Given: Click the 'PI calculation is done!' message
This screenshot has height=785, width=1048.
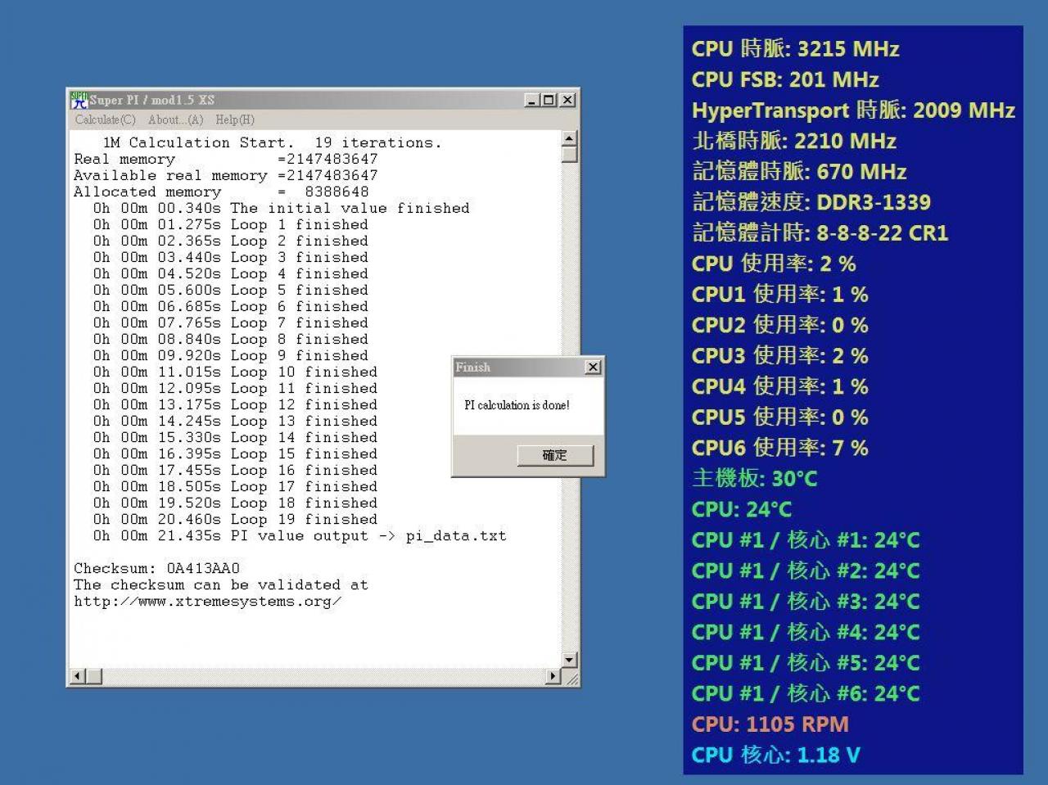Looking at the screenshot, I should tap(517, 405).
